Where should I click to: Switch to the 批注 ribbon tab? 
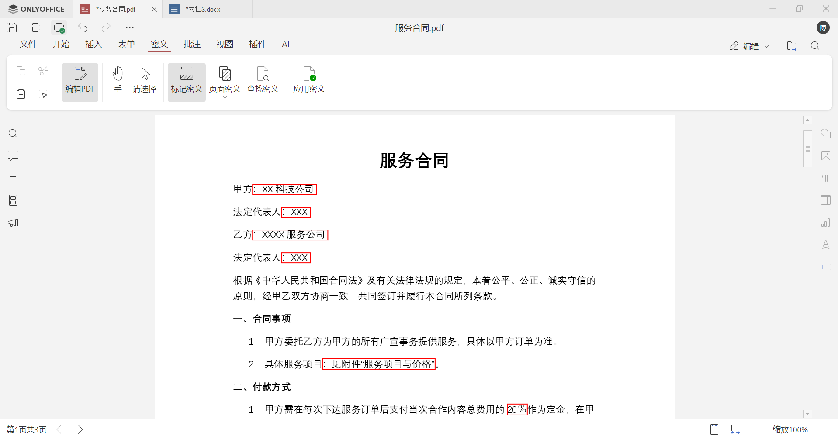[x=192, y=44]
